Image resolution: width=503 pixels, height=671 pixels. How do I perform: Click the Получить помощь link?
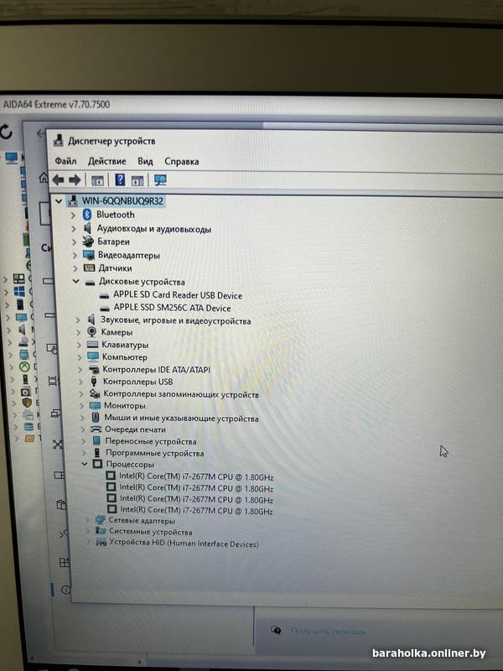click(x=328, y=631)
